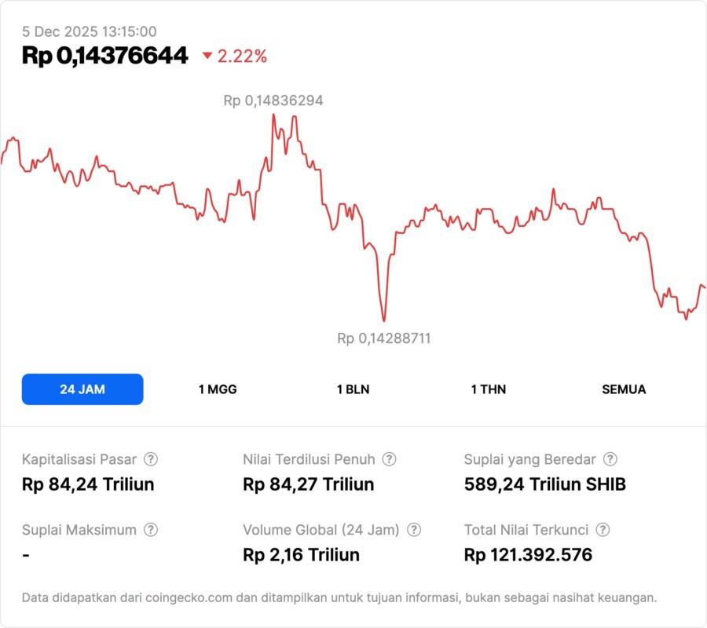This screenshot has height=628, width=707.
Task: Open the Kapitalisasi Pasar help icon
Action: pyautogui.click(x=151, y=459)
